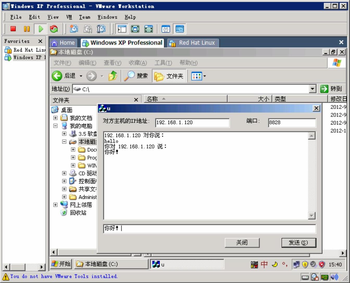Close the Explorer 文件夹 folders pane
Image resolution: width=350 pixels, height=283 pixels.
pos(136,100)
